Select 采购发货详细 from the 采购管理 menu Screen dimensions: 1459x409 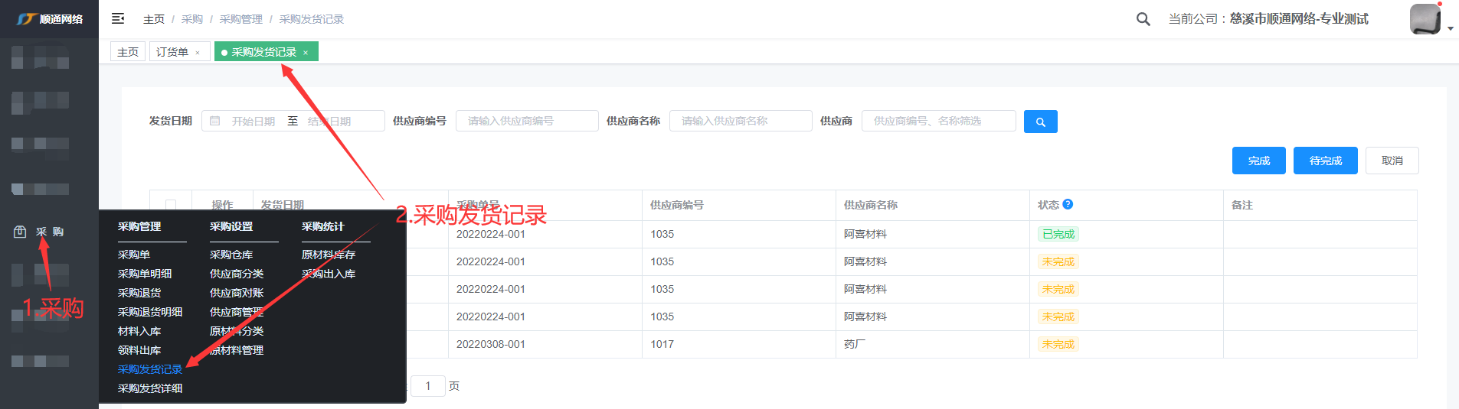click(x=150, y=388)
